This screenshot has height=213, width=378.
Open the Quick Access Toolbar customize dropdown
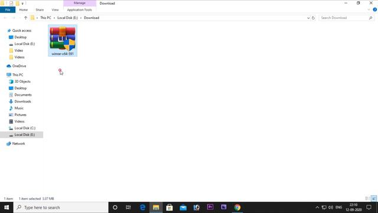22,4
